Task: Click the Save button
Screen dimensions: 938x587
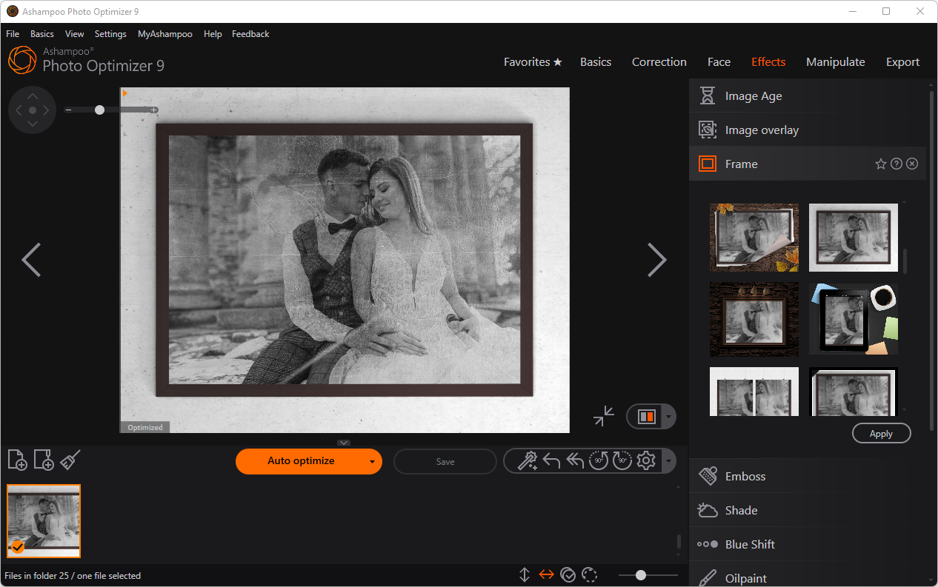Action: click(x=445, y=461)
